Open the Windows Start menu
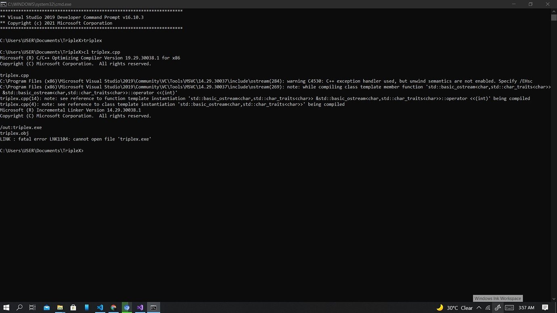Screen dimensions: 557x313 coord(6,307)
